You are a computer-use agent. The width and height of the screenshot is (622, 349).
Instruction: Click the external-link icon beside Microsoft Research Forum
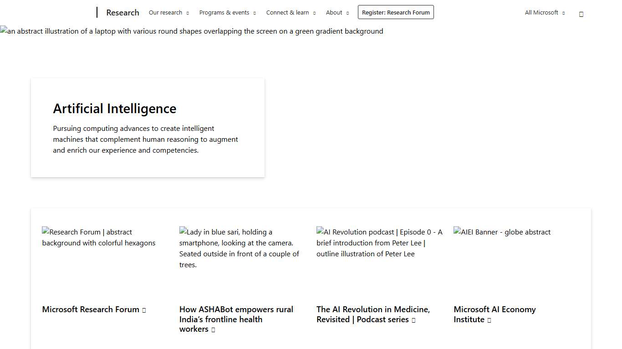coord(144,309)
